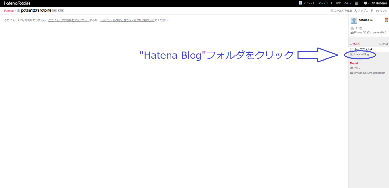This screenshot has width=389, height=188.
Task: Expand the Hatena services grid dropdown
Action: (358, 3)
